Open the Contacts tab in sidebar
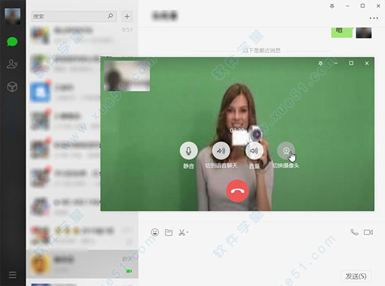Image resolution: width=385 pixels, height=286 pixels. [12, 63]
